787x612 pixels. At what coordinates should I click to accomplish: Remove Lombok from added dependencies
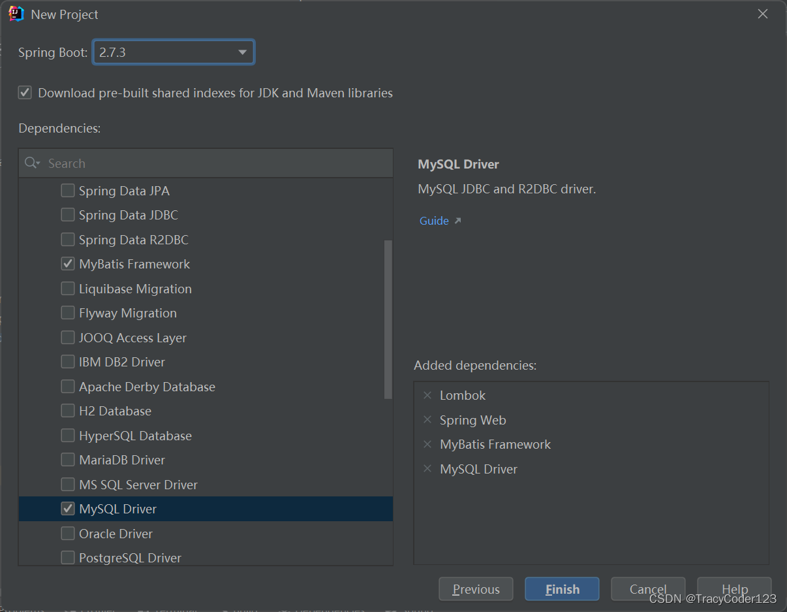click(x=427, y=395)
